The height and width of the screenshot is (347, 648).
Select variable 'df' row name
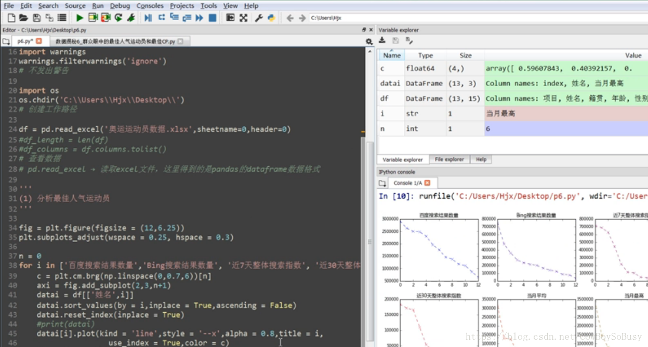point(384,98)
